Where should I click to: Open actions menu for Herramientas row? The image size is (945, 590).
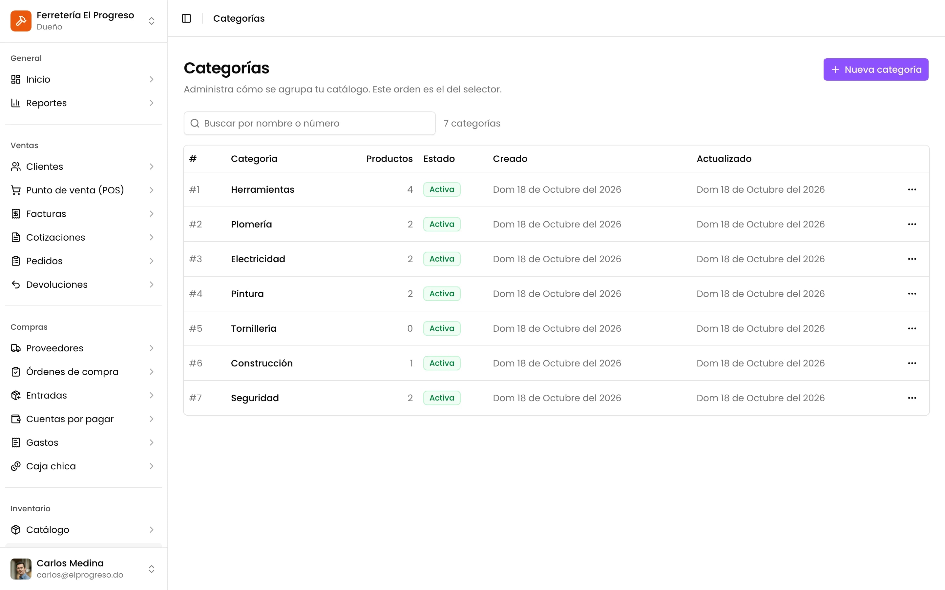[x=912, y=190]
